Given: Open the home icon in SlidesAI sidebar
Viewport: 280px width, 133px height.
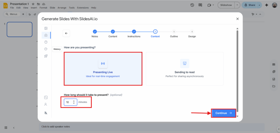Looking at the screenshot, I should pos(46,35).
